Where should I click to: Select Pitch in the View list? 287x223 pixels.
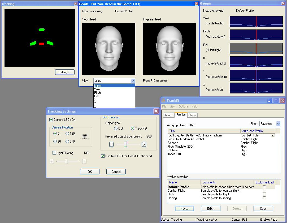coord(114,93)
